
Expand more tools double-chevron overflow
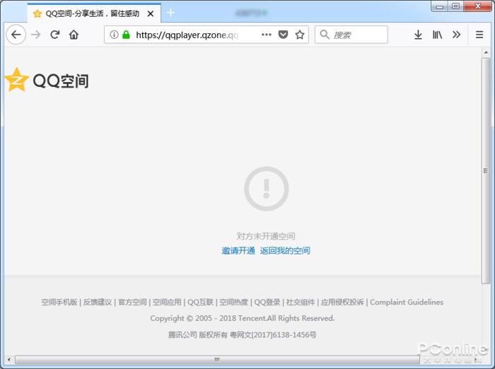tap(456, 35)
